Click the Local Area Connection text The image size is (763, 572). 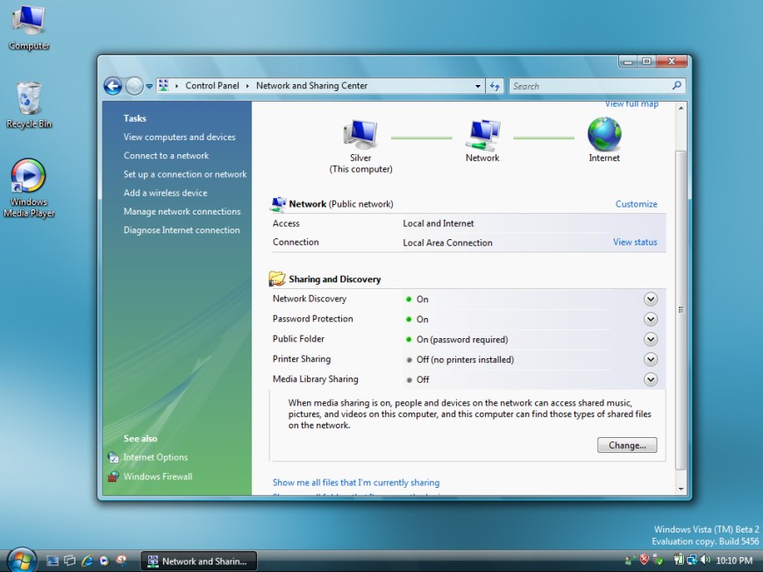pyautogui.click(x=447, y=243)
